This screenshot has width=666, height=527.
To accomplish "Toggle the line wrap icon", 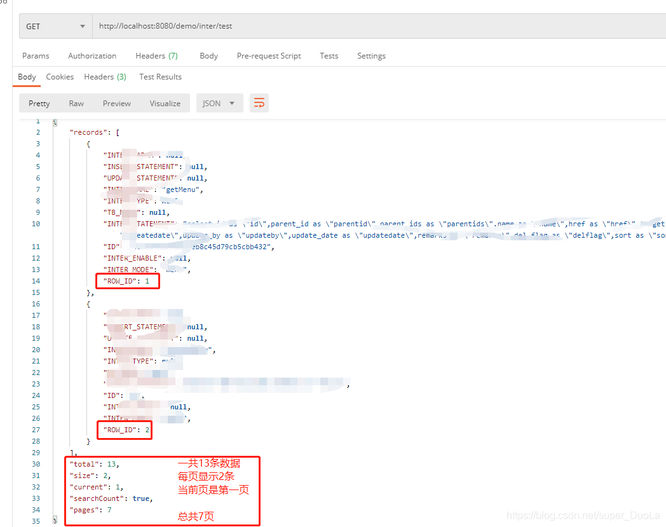I will coord(259,104).
